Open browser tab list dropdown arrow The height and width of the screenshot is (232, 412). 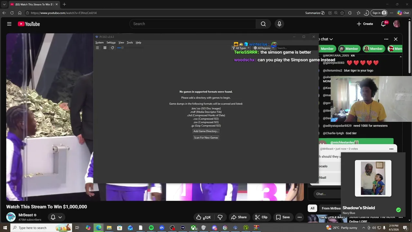click(x=4, y=4)
